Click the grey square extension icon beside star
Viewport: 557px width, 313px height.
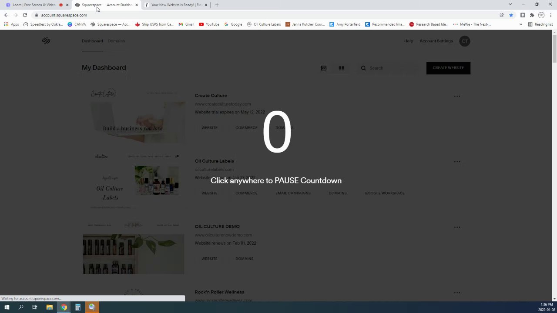point(523,15)
